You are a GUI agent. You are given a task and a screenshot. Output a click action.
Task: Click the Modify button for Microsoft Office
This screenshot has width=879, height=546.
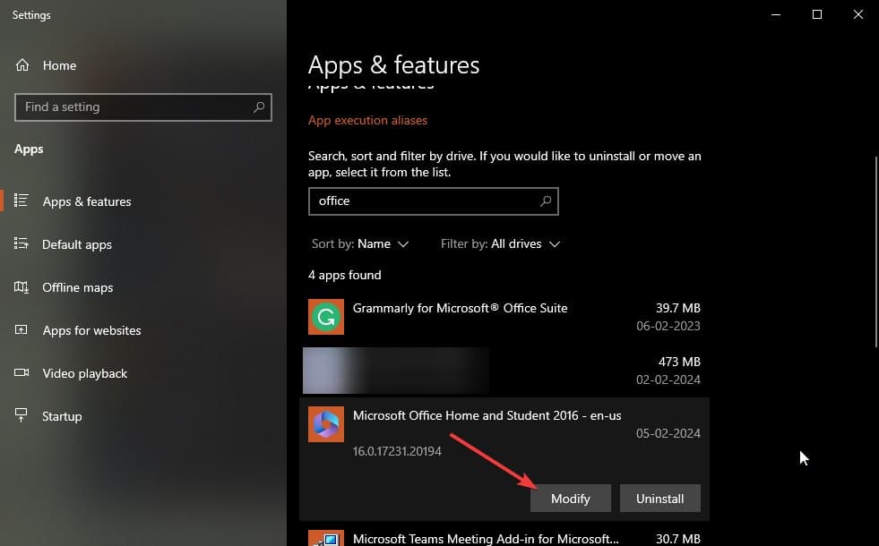(x=570, y=499)
